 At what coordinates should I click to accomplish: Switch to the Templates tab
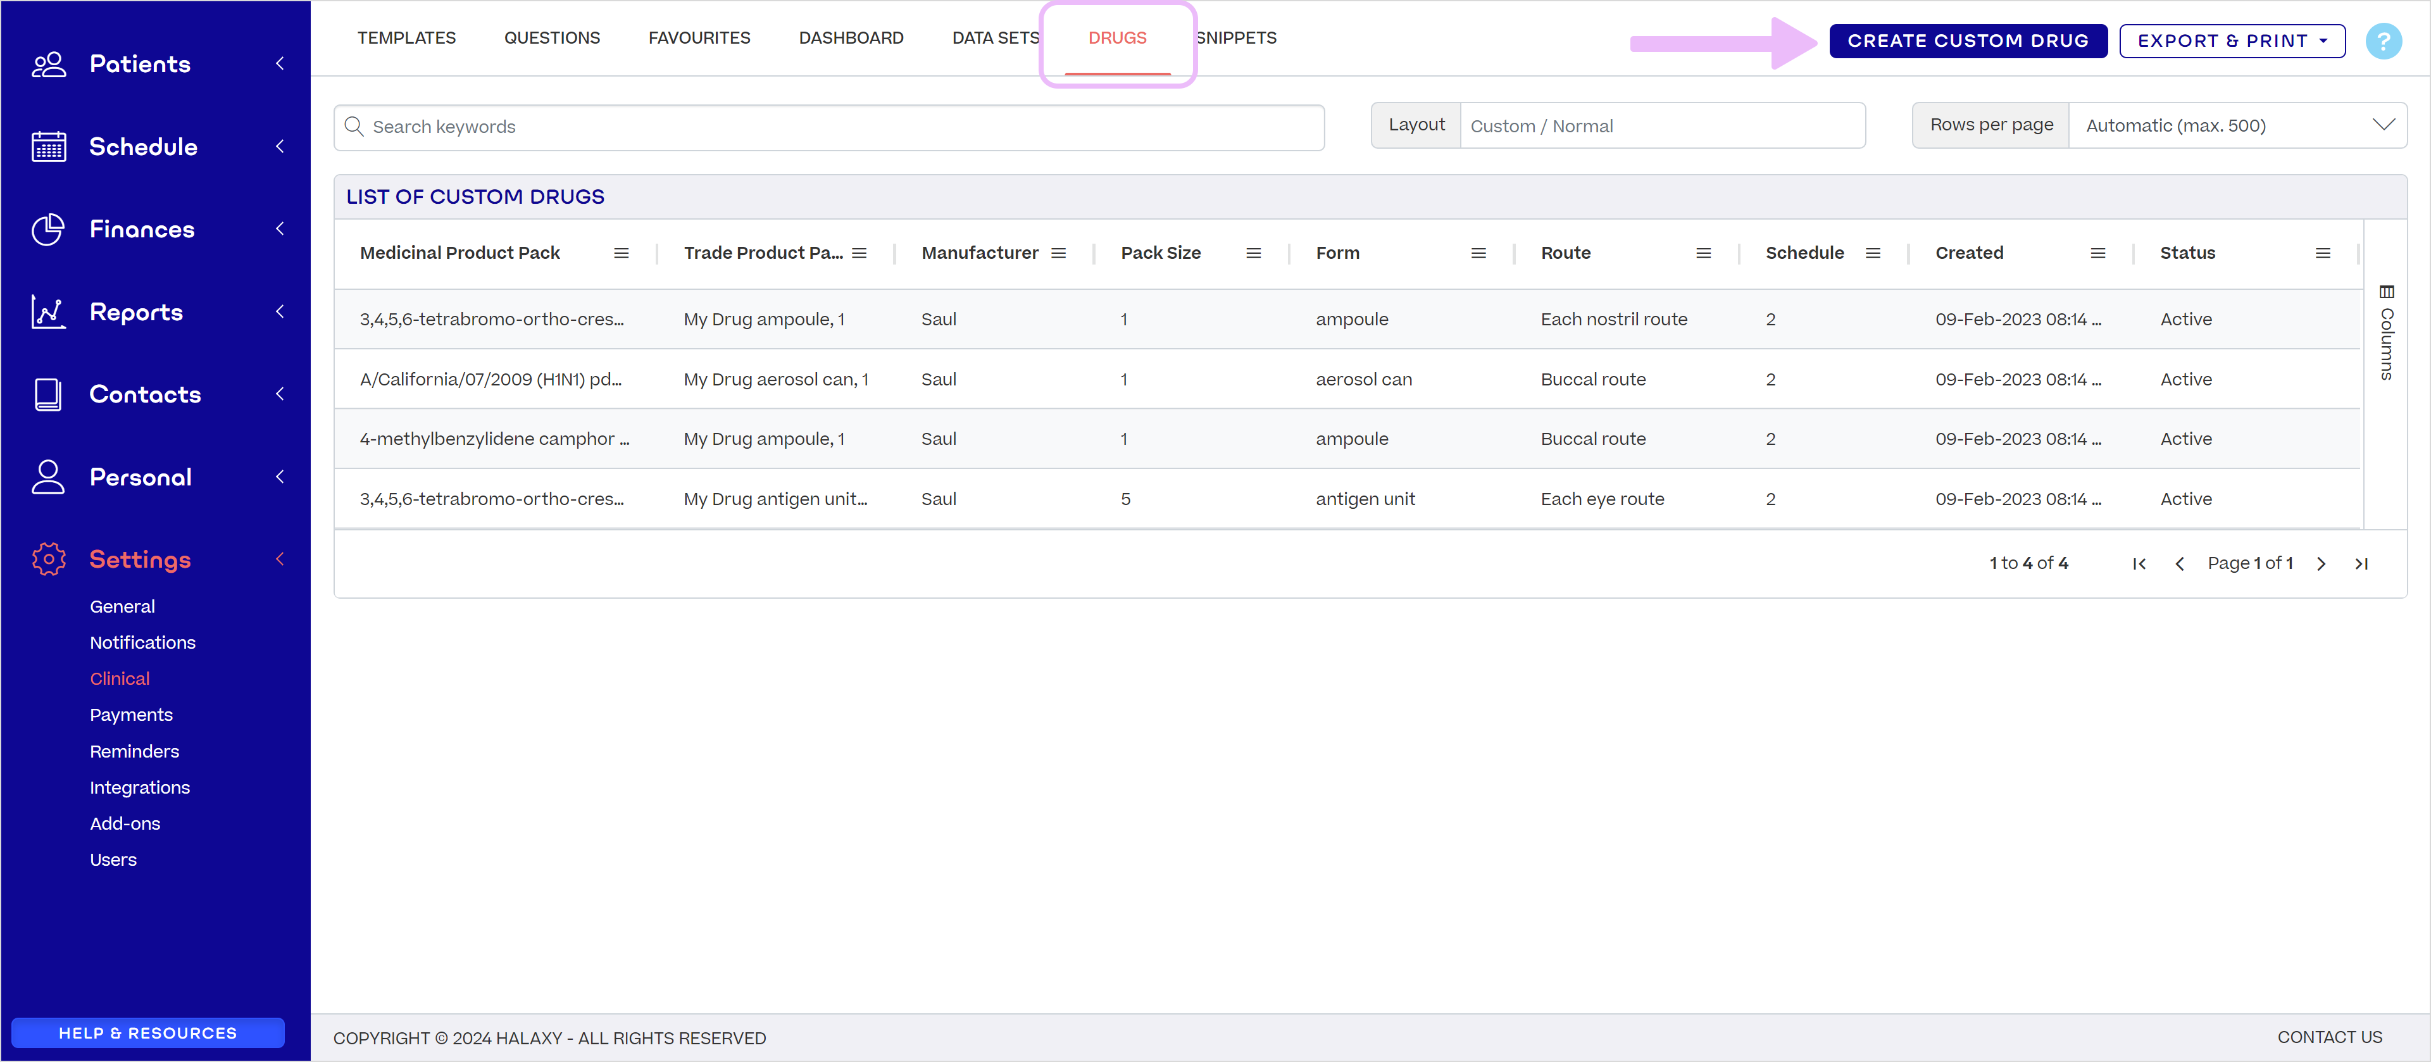pos(406,38)
